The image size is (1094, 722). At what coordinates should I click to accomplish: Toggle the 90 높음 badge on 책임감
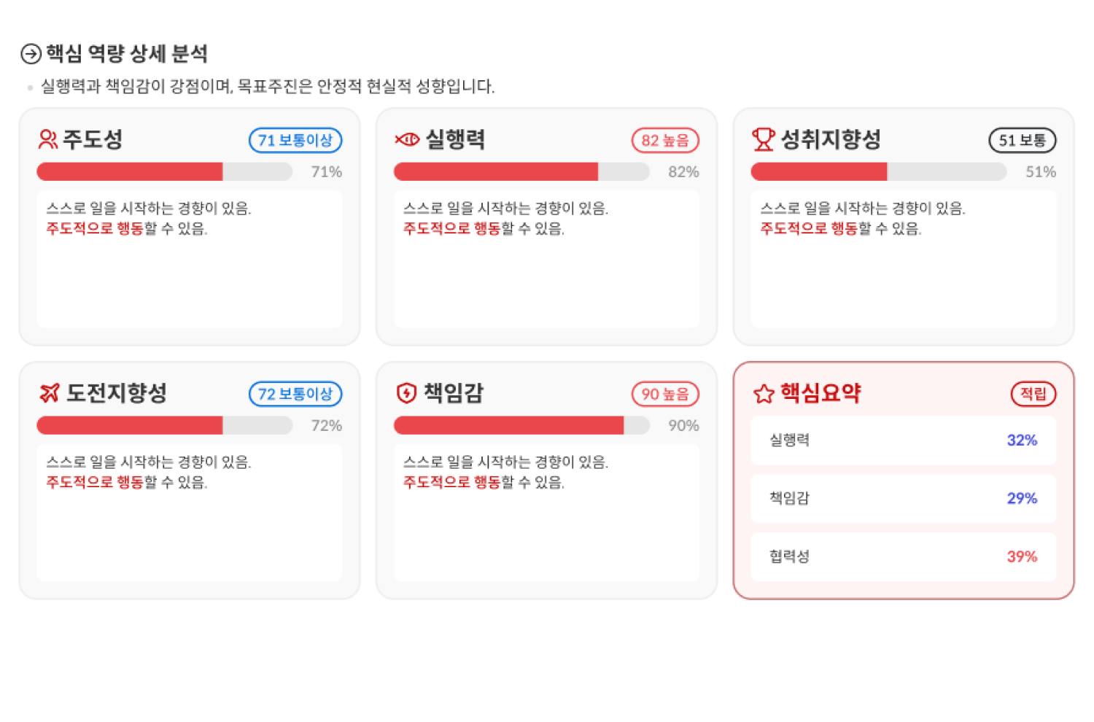664,394
